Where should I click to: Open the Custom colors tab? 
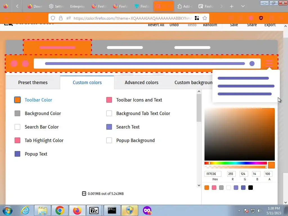(x=87, y=82)
